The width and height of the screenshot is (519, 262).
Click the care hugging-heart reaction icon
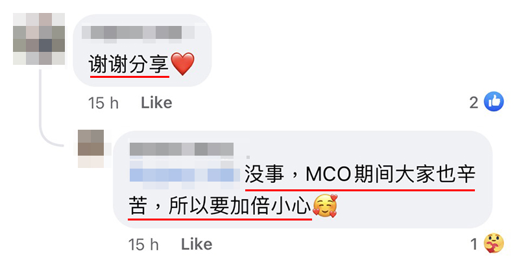click(x=494, y=243)
